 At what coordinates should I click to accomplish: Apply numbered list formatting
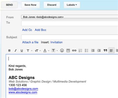[80, 50]
